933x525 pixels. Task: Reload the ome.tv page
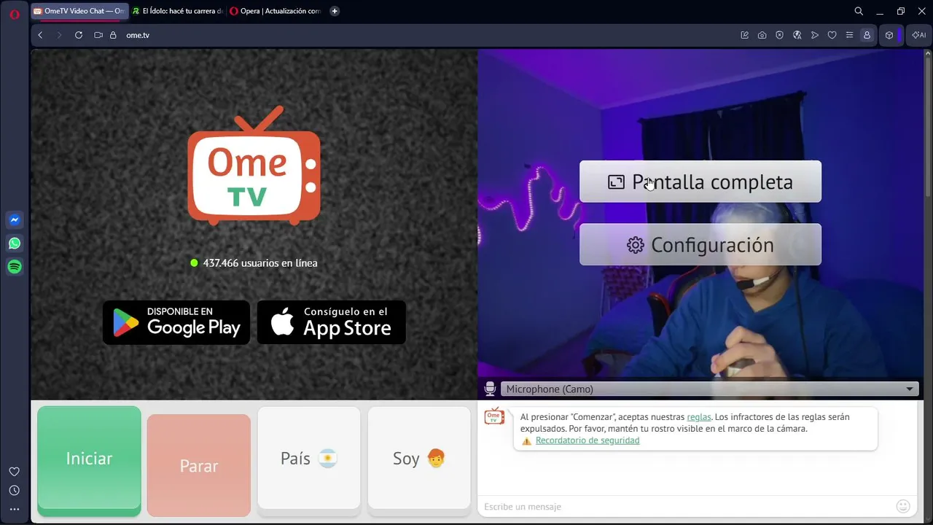[79, 35]
